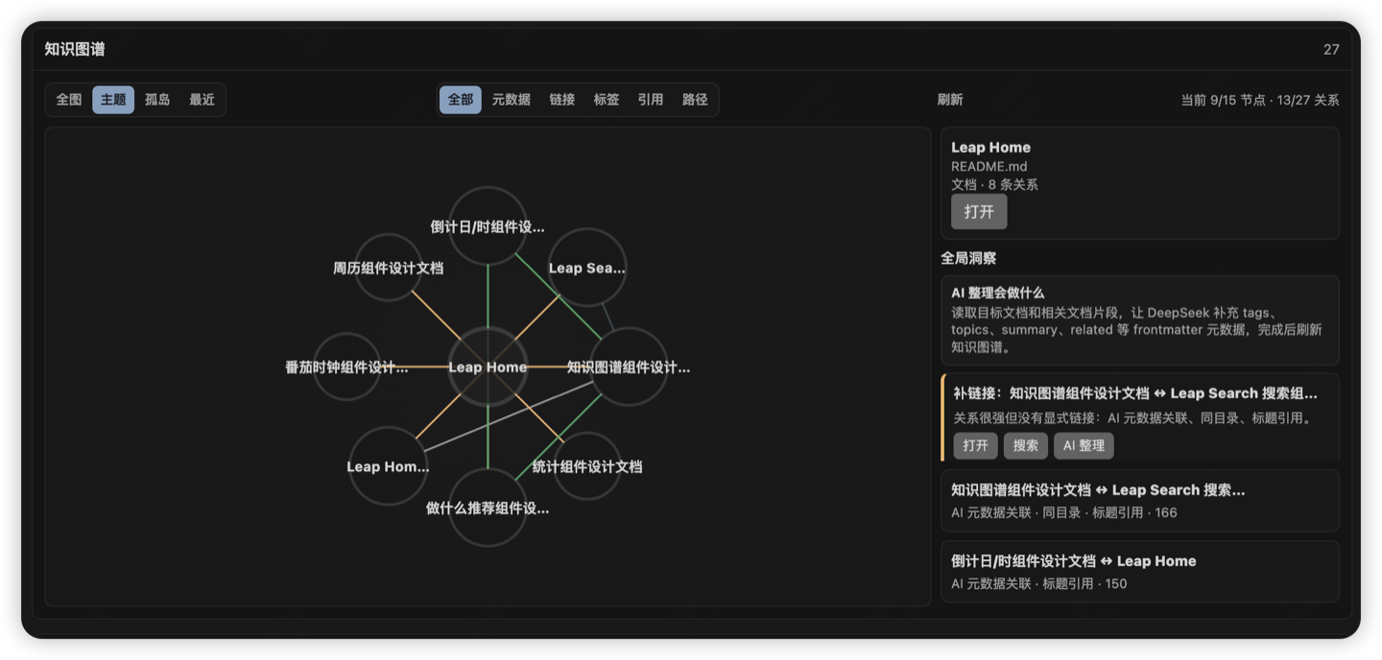Screen dimensions: 1382x660
Task: Click the Leap Home title in the detail card
Action: (x=990, y=147)
